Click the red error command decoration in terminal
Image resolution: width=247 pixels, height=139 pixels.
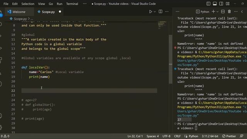(175, 47)
